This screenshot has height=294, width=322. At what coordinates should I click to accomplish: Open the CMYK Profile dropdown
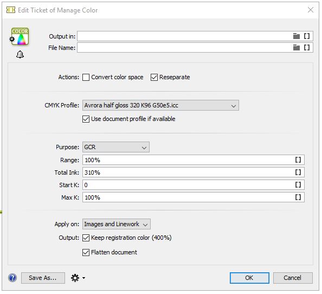pyautogui.click(x=160, y=105)
